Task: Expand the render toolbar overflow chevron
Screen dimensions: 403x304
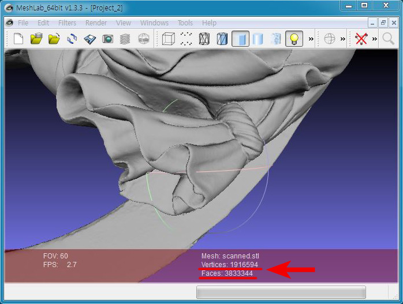Action: click(x=311, y=39)
